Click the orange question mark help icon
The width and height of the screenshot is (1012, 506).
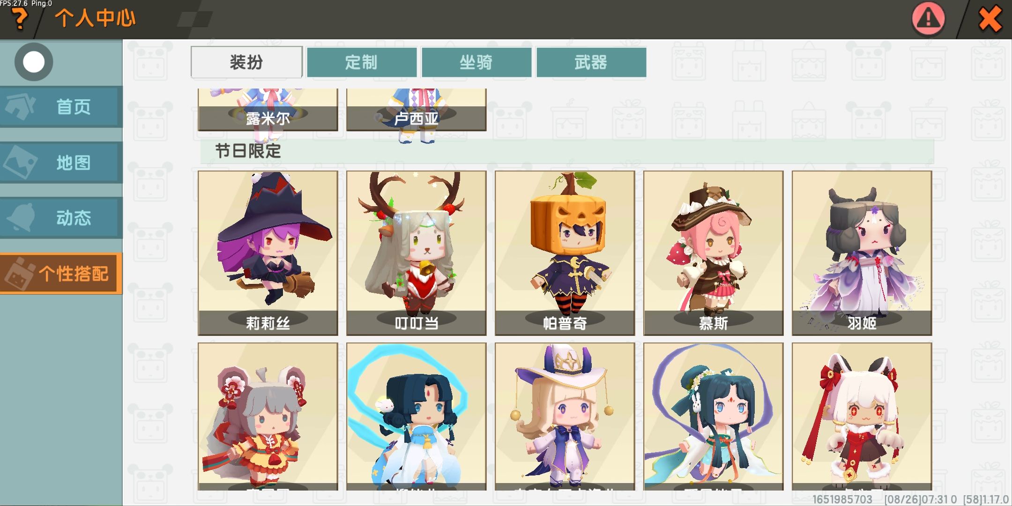(x=20, y=20)
